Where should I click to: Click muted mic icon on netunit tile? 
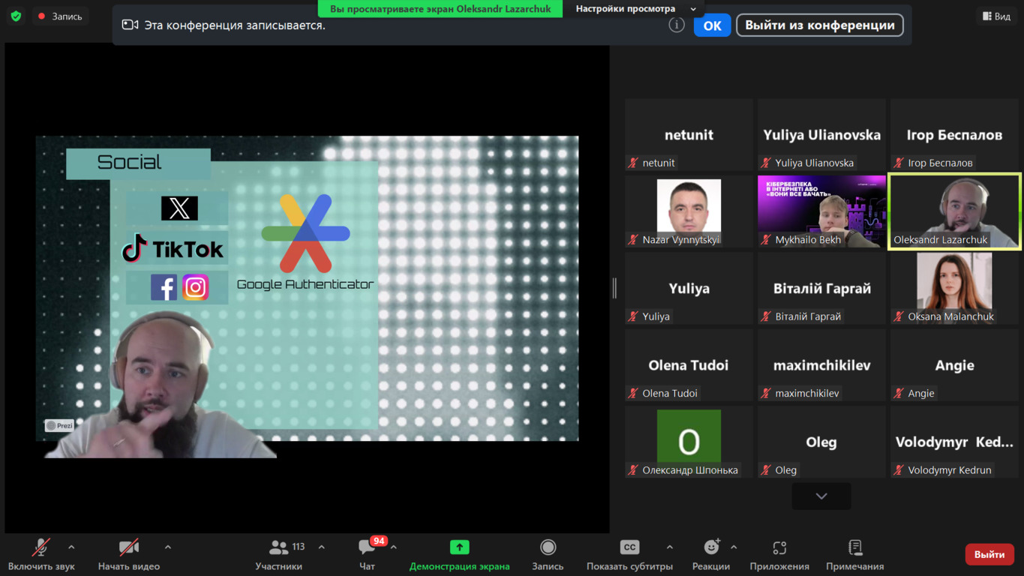click(x=633, y=163)
